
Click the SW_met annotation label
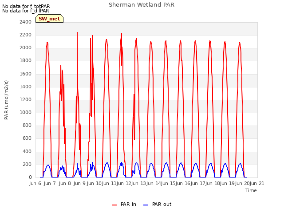coord(49,19)
